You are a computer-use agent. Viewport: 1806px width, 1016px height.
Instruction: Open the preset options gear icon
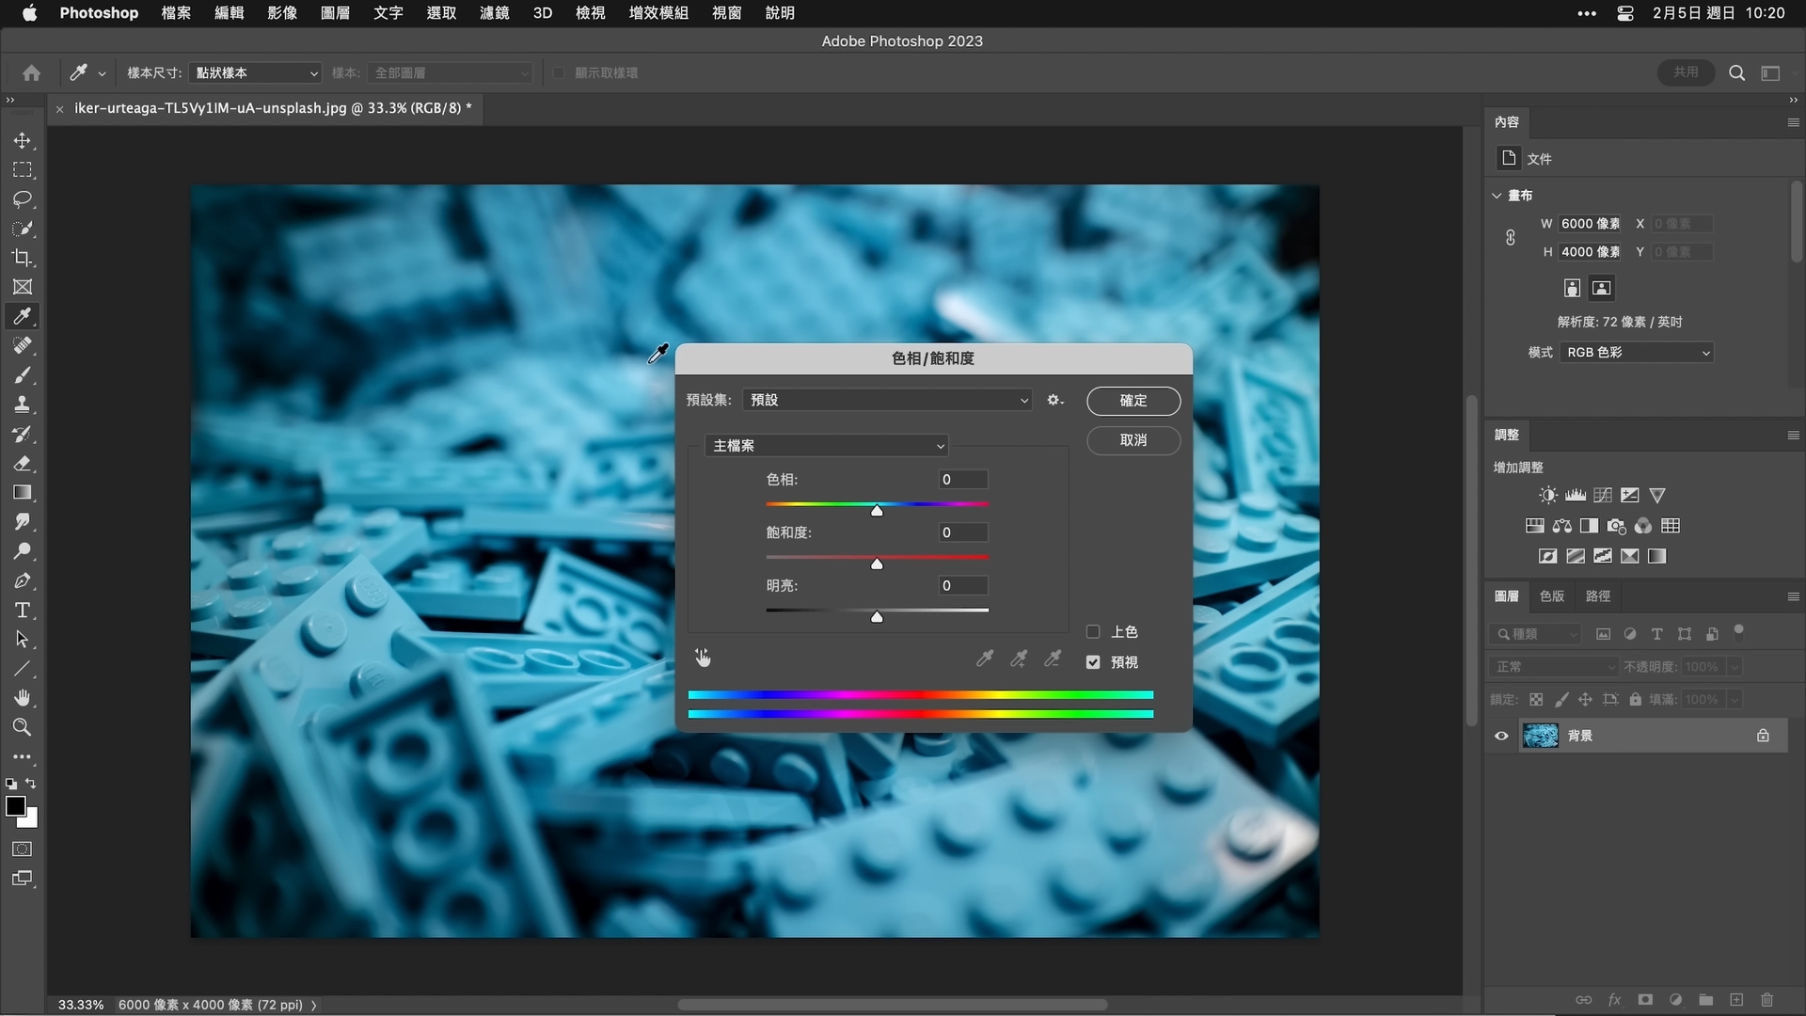tap(1054, 400)
